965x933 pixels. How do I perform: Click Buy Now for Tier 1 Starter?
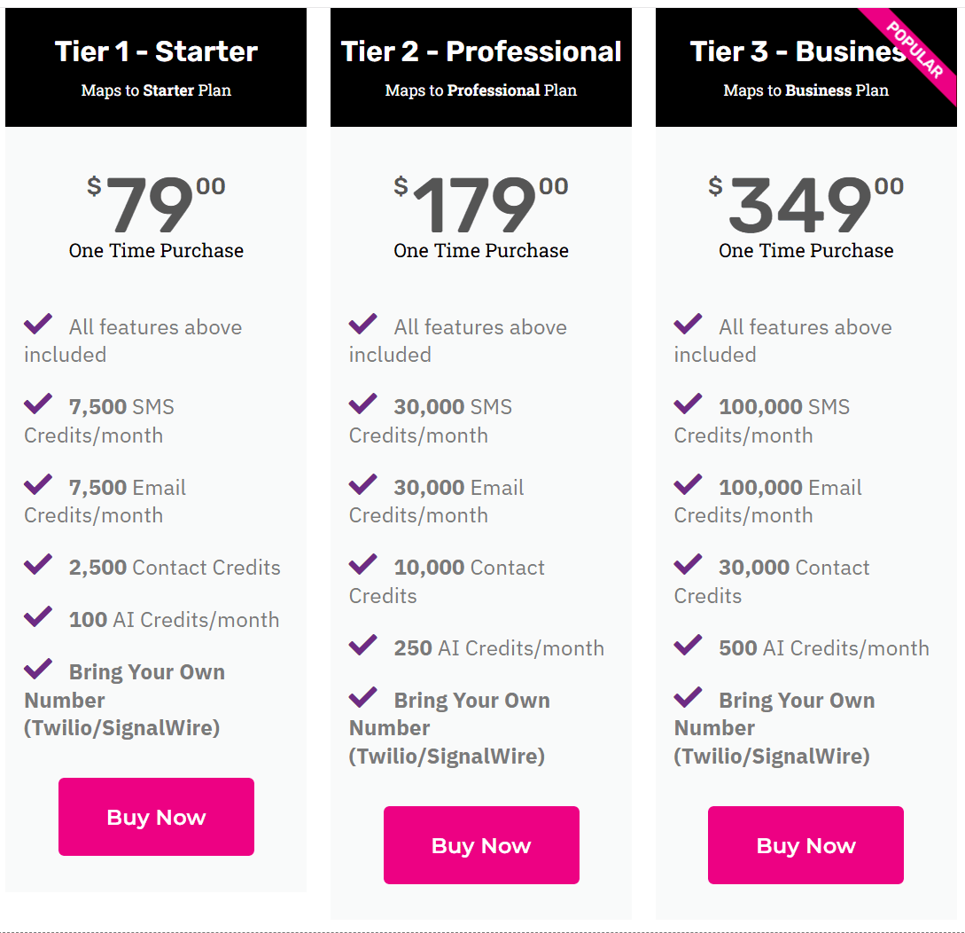(156, 817)
